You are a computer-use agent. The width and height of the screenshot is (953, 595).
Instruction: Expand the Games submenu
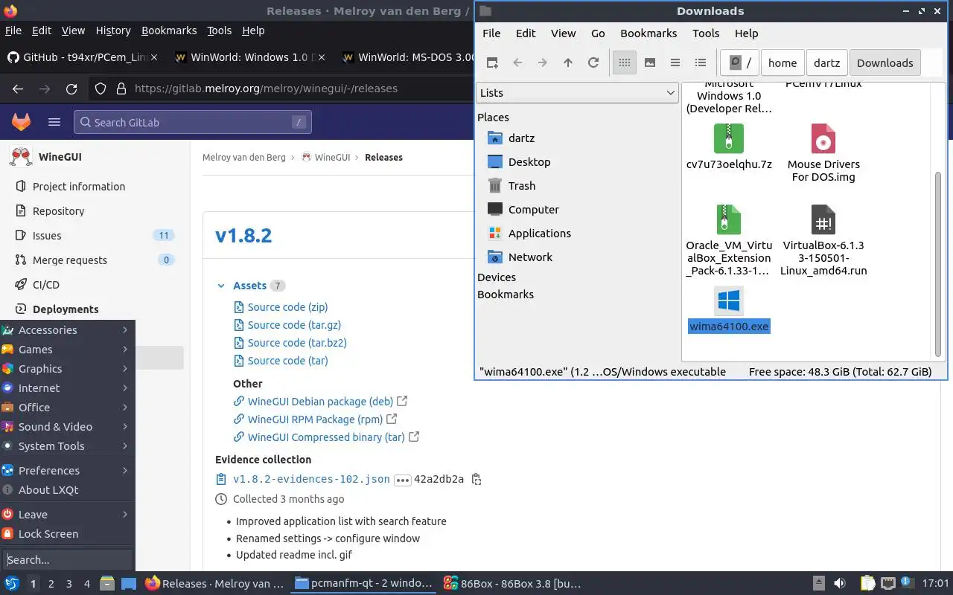coord(67,349)
